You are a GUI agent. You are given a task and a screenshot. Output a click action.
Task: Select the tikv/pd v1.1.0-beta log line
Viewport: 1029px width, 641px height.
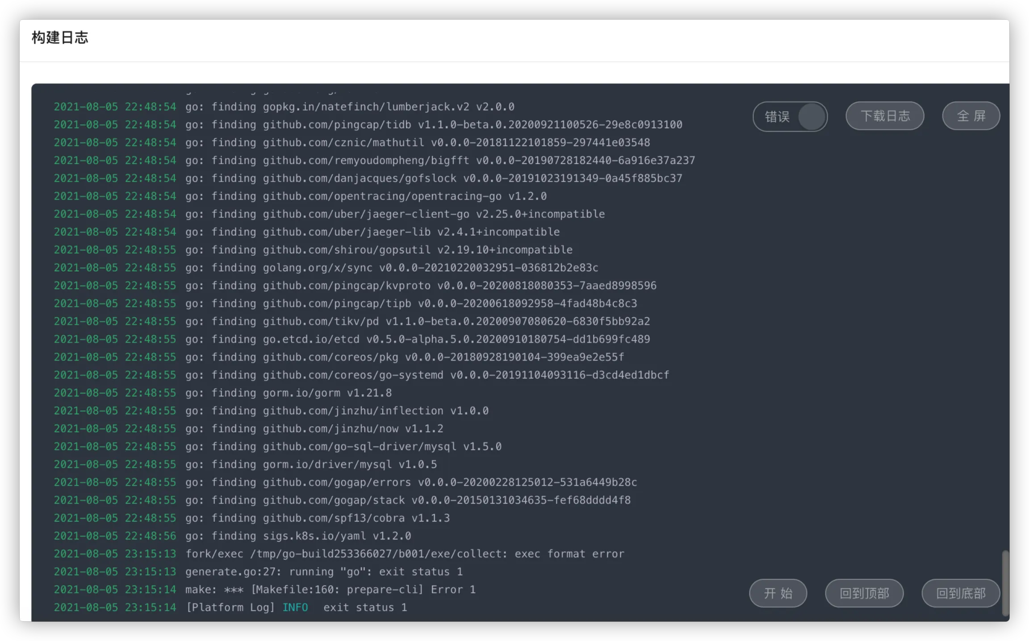[417, 321]
